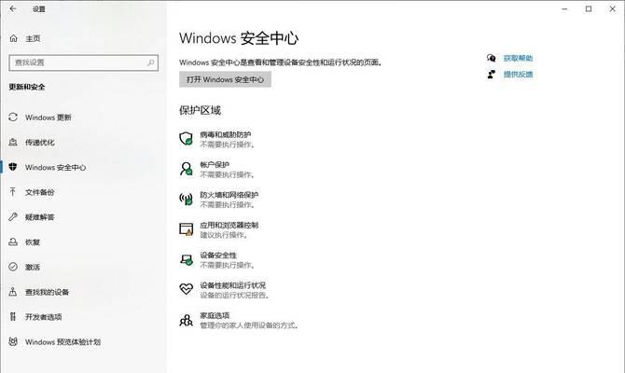The width and height of the screenshot is (625, 373).
Task: Open 设备性能和运行状况 area
Action: point(233,285)
